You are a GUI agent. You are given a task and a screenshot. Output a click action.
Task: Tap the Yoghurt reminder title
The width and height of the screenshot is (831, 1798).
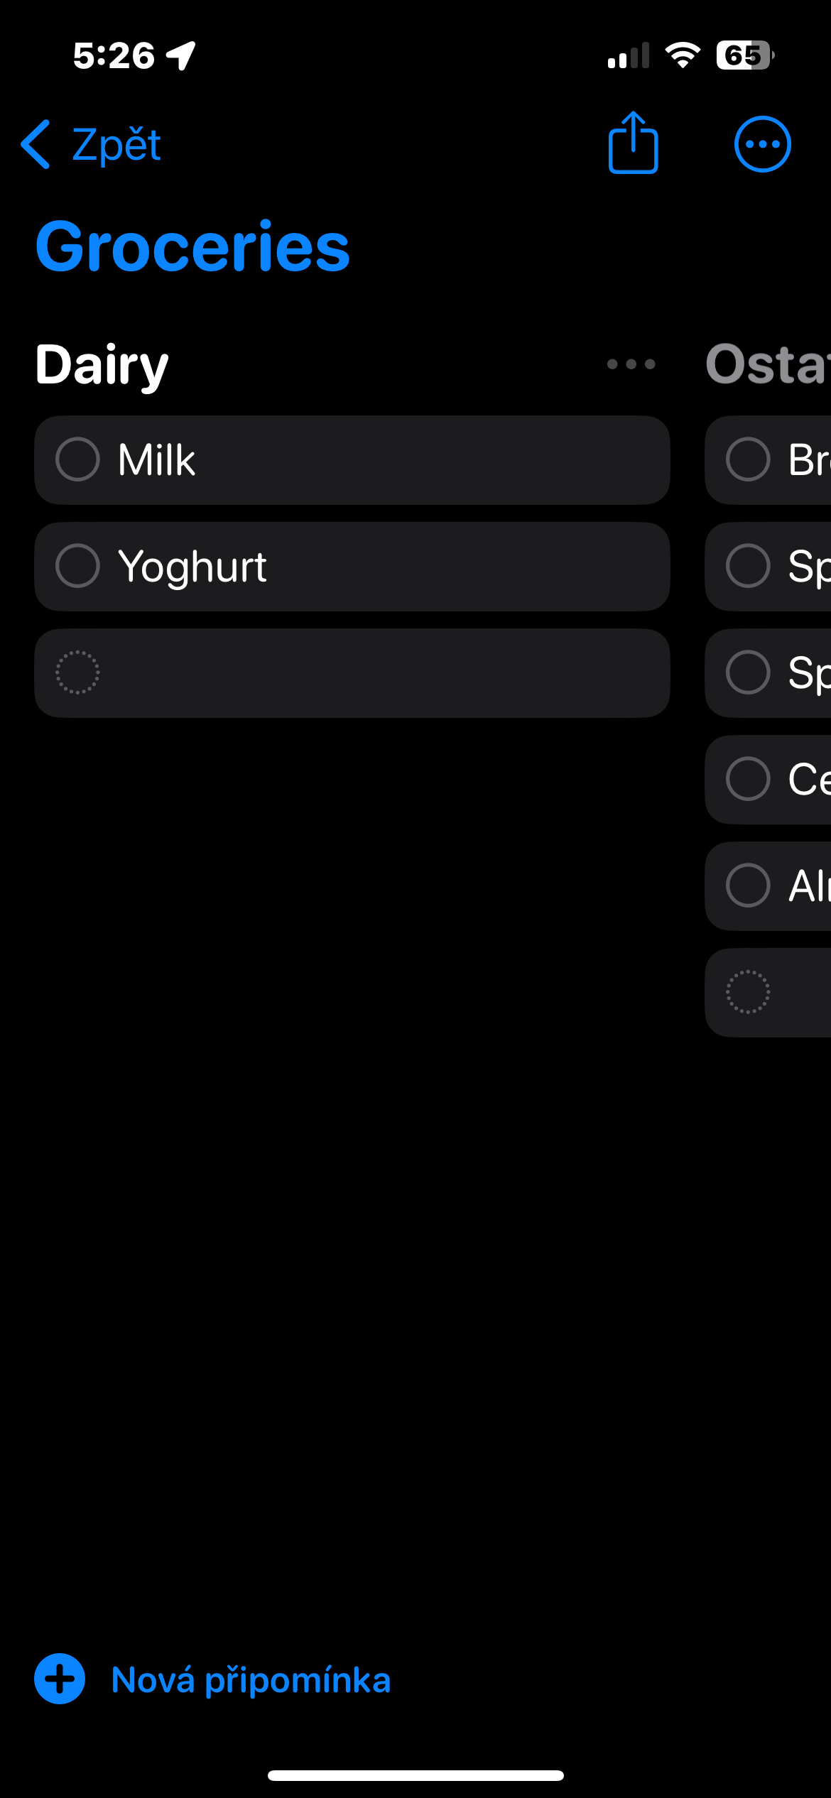pyautogui.click(x=192, y=566)
